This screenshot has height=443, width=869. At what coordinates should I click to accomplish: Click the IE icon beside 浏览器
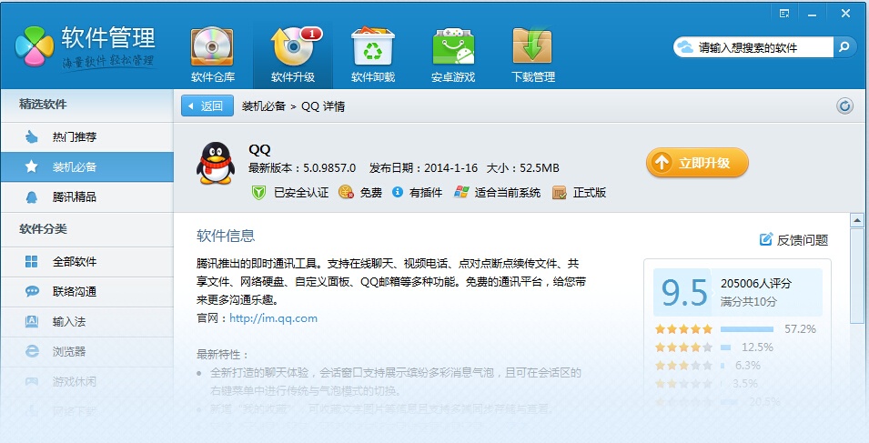coord(32,351)
